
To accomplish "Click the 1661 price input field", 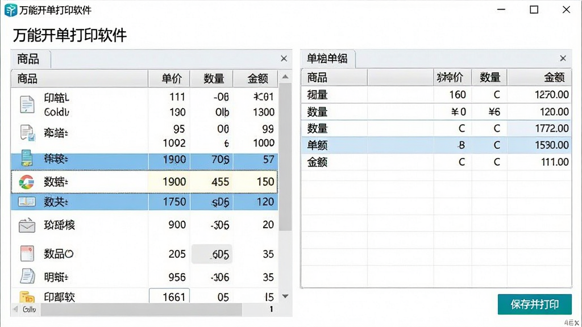I will 169,296.
